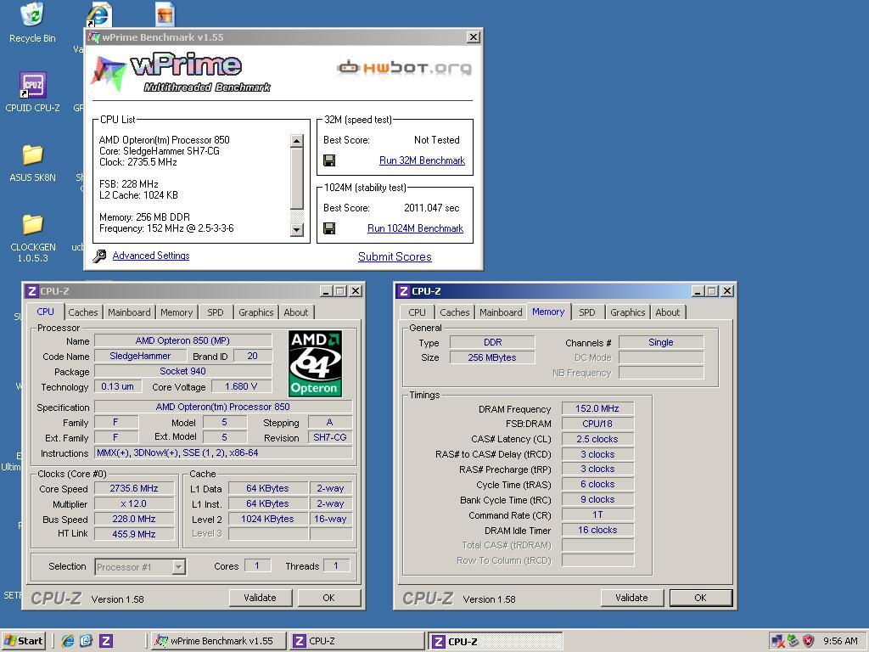The height and width of the screenshot is (652, 869).
Task: Click the CPU-Z quick launch icon
Action: [106, 641]
